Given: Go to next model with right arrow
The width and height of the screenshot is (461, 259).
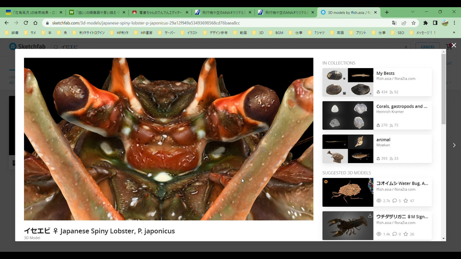Looking at the screenshot, I should pos(454,145).
